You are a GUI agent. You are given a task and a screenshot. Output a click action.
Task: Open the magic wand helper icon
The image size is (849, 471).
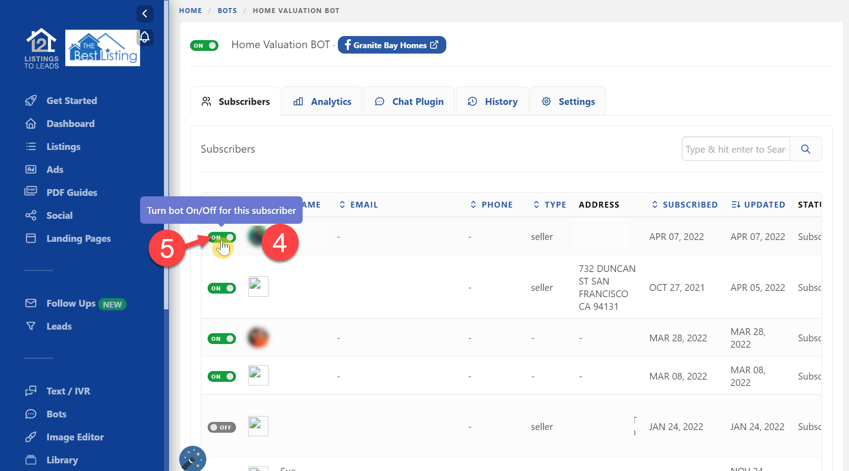[192, 459]
